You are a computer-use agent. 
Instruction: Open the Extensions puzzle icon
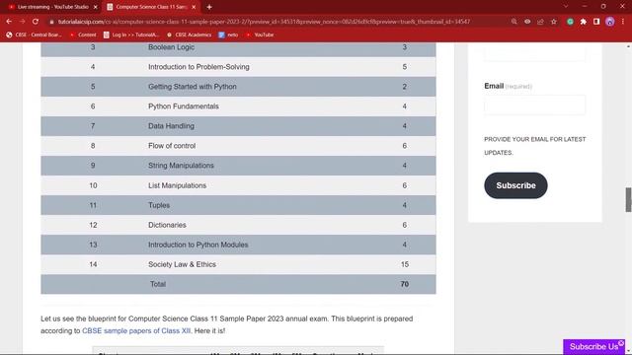pos(584,22)
